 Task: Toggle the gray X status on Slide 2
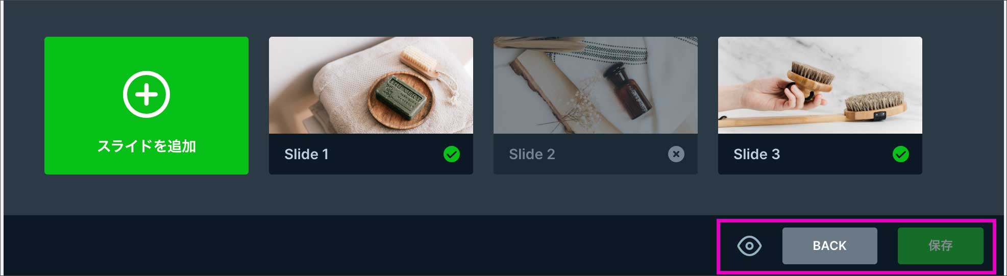click(676, 154)
